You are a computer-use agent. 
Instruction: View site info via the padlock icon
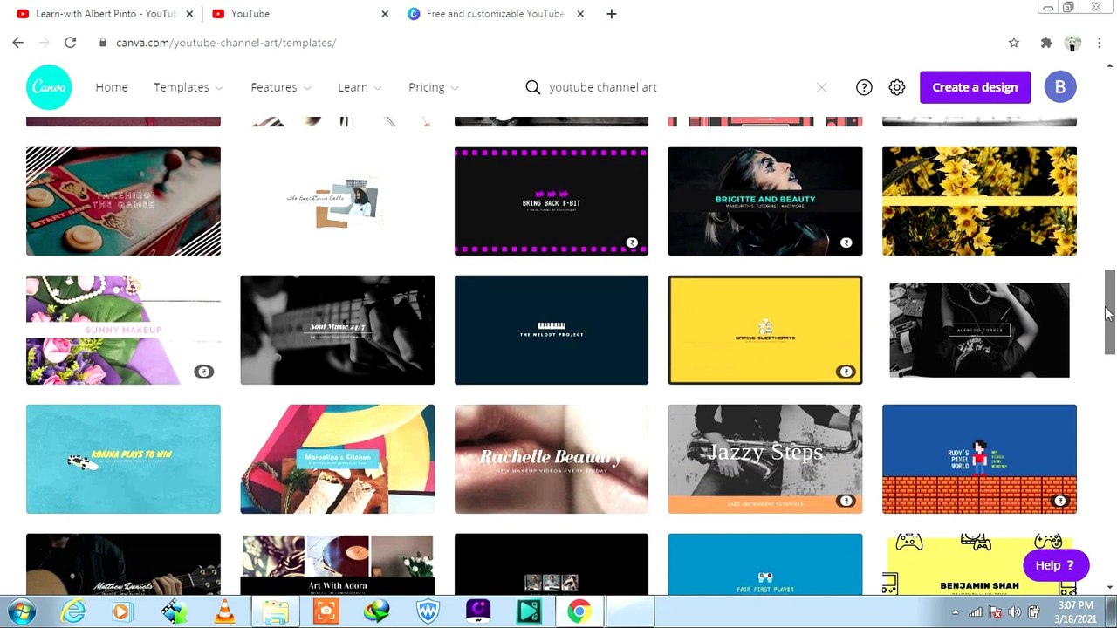click(x=103, y=43)
